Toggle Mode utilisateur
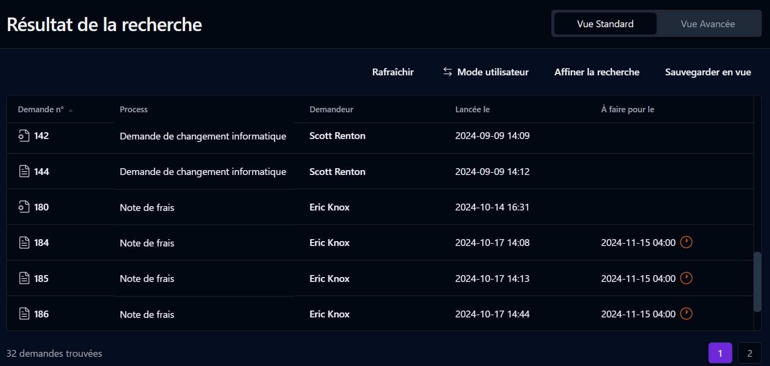The height and width of the screenshot is (366, 770). click(486, 72)
